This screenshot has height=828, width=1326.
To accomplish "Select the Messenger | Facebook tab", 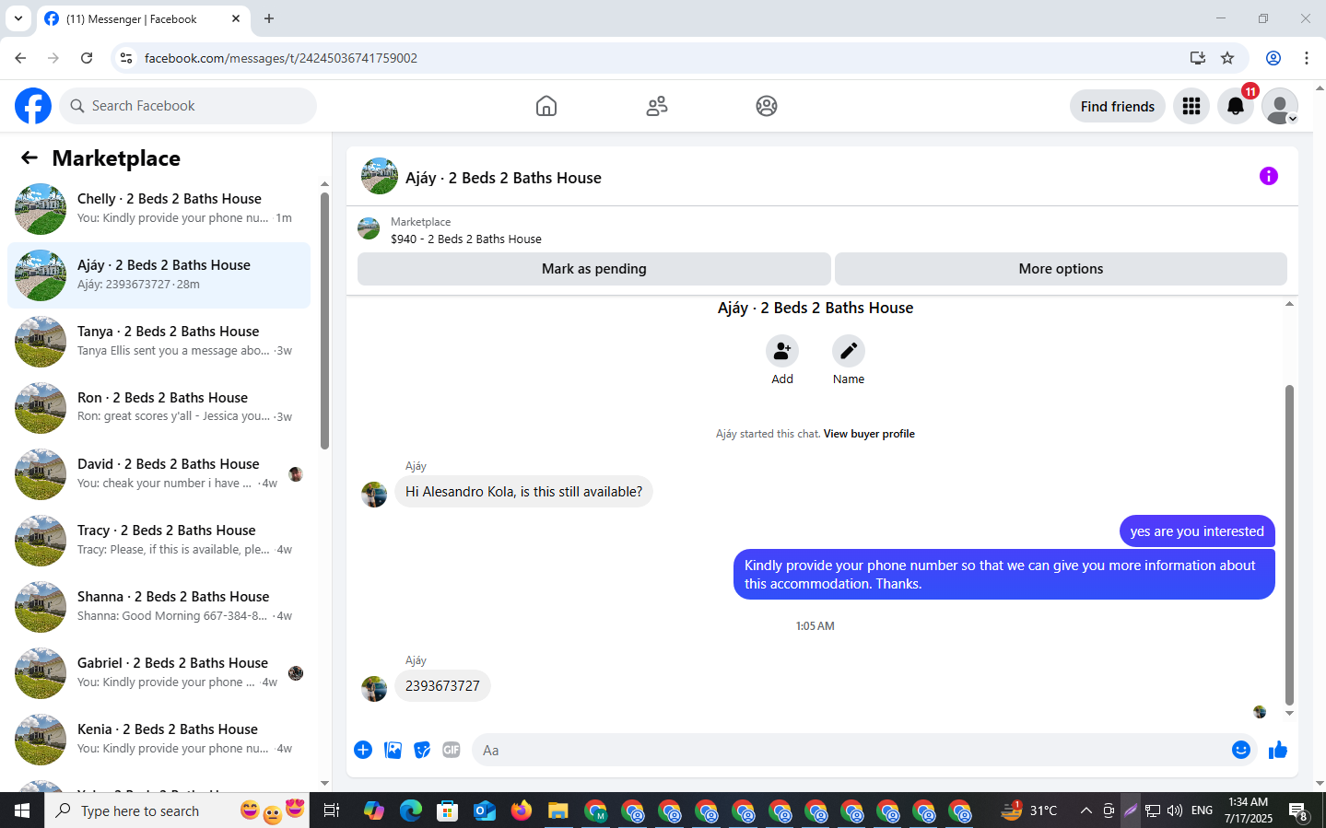I will point(143,19).
